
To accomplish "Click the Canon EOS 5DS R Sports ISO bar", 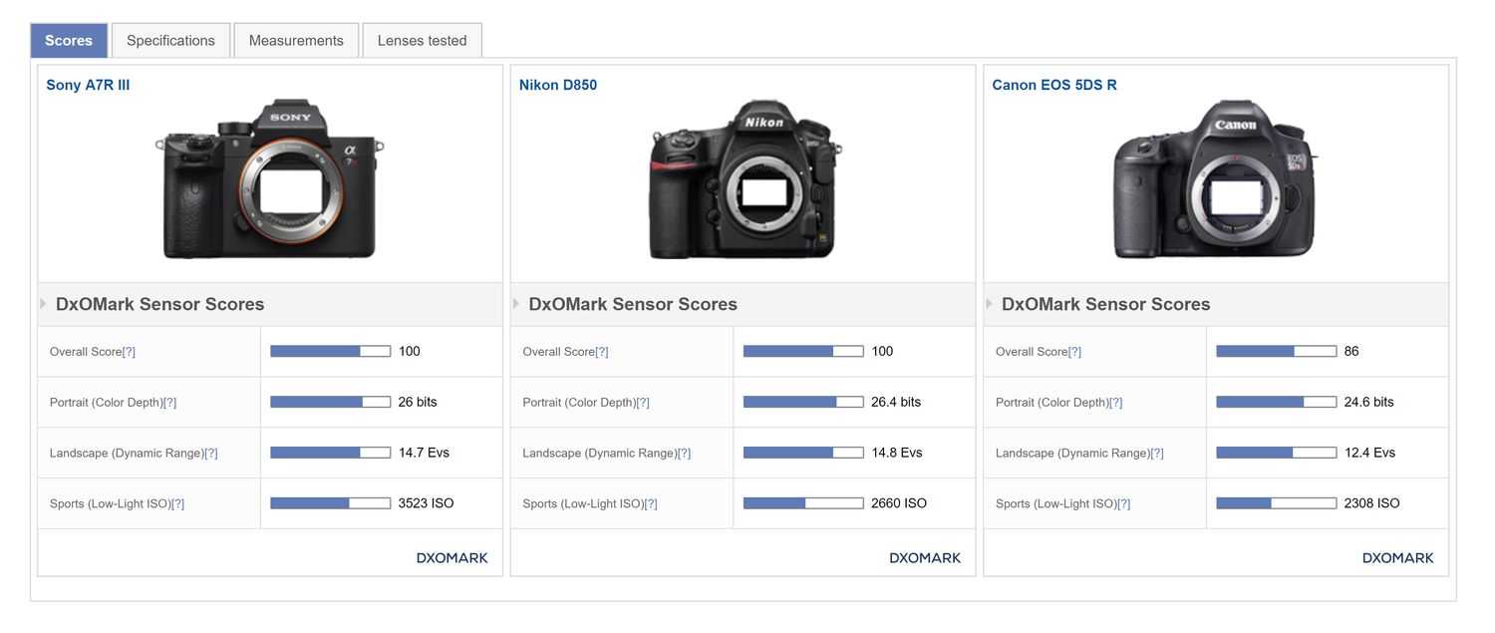I will [1277, 503].
